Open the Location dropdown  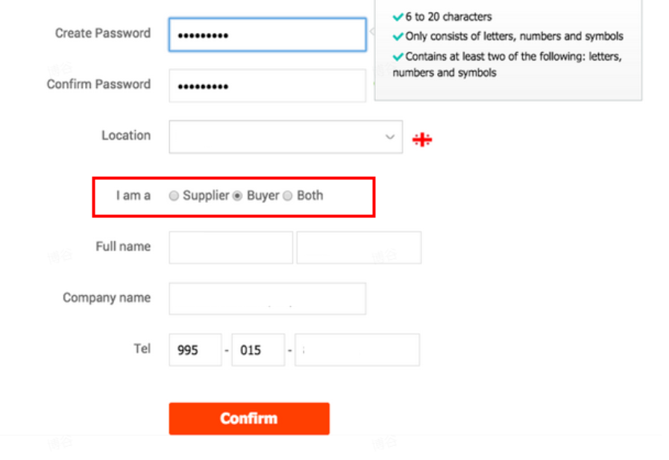coord(286,137)
